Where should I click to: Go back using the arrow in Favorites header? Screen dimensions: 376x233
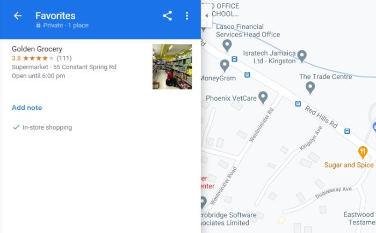pos(18,16)
